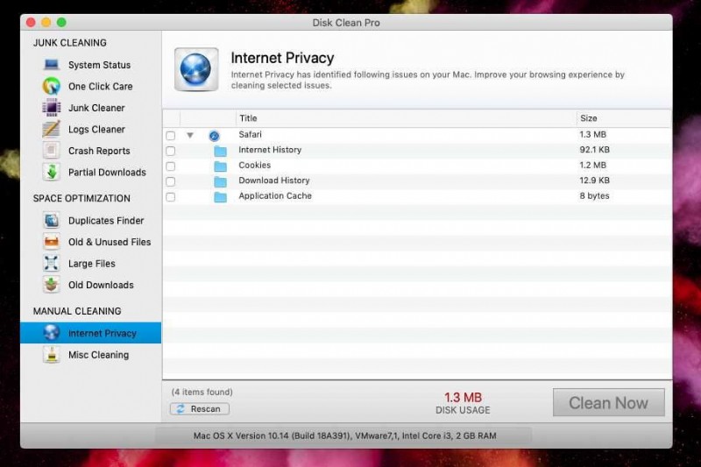
Task: Open Partial Downloads section
Action: coord(107,172)
